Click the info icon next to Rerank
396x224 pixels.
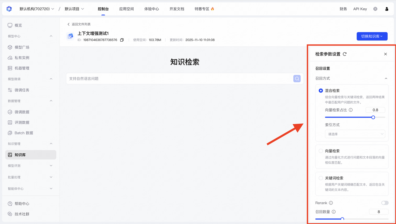point(331,203)
